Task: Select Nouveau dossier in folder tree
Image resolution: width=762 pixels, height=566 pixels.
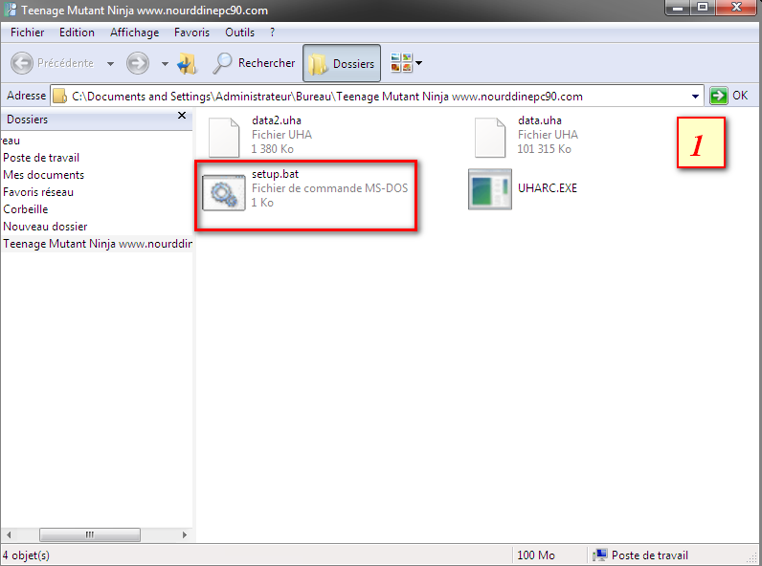Action: [45, 227]
